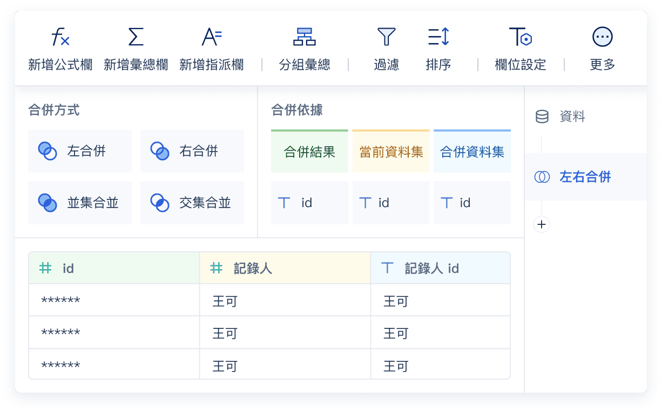The image size is (662, 412).
Task: Click the 排序 sort icon
Action: pyautogui.click(x=438, y=37)
